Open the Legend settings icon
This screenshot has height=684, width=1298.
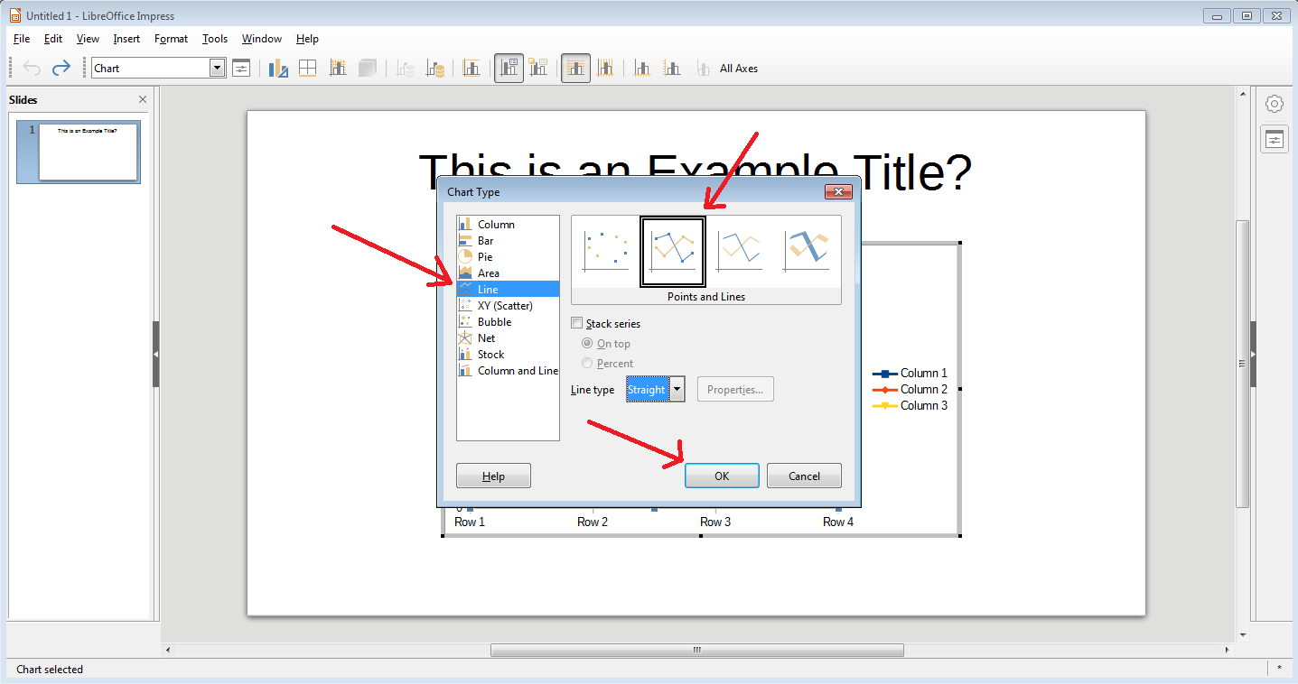pos(538,68)
